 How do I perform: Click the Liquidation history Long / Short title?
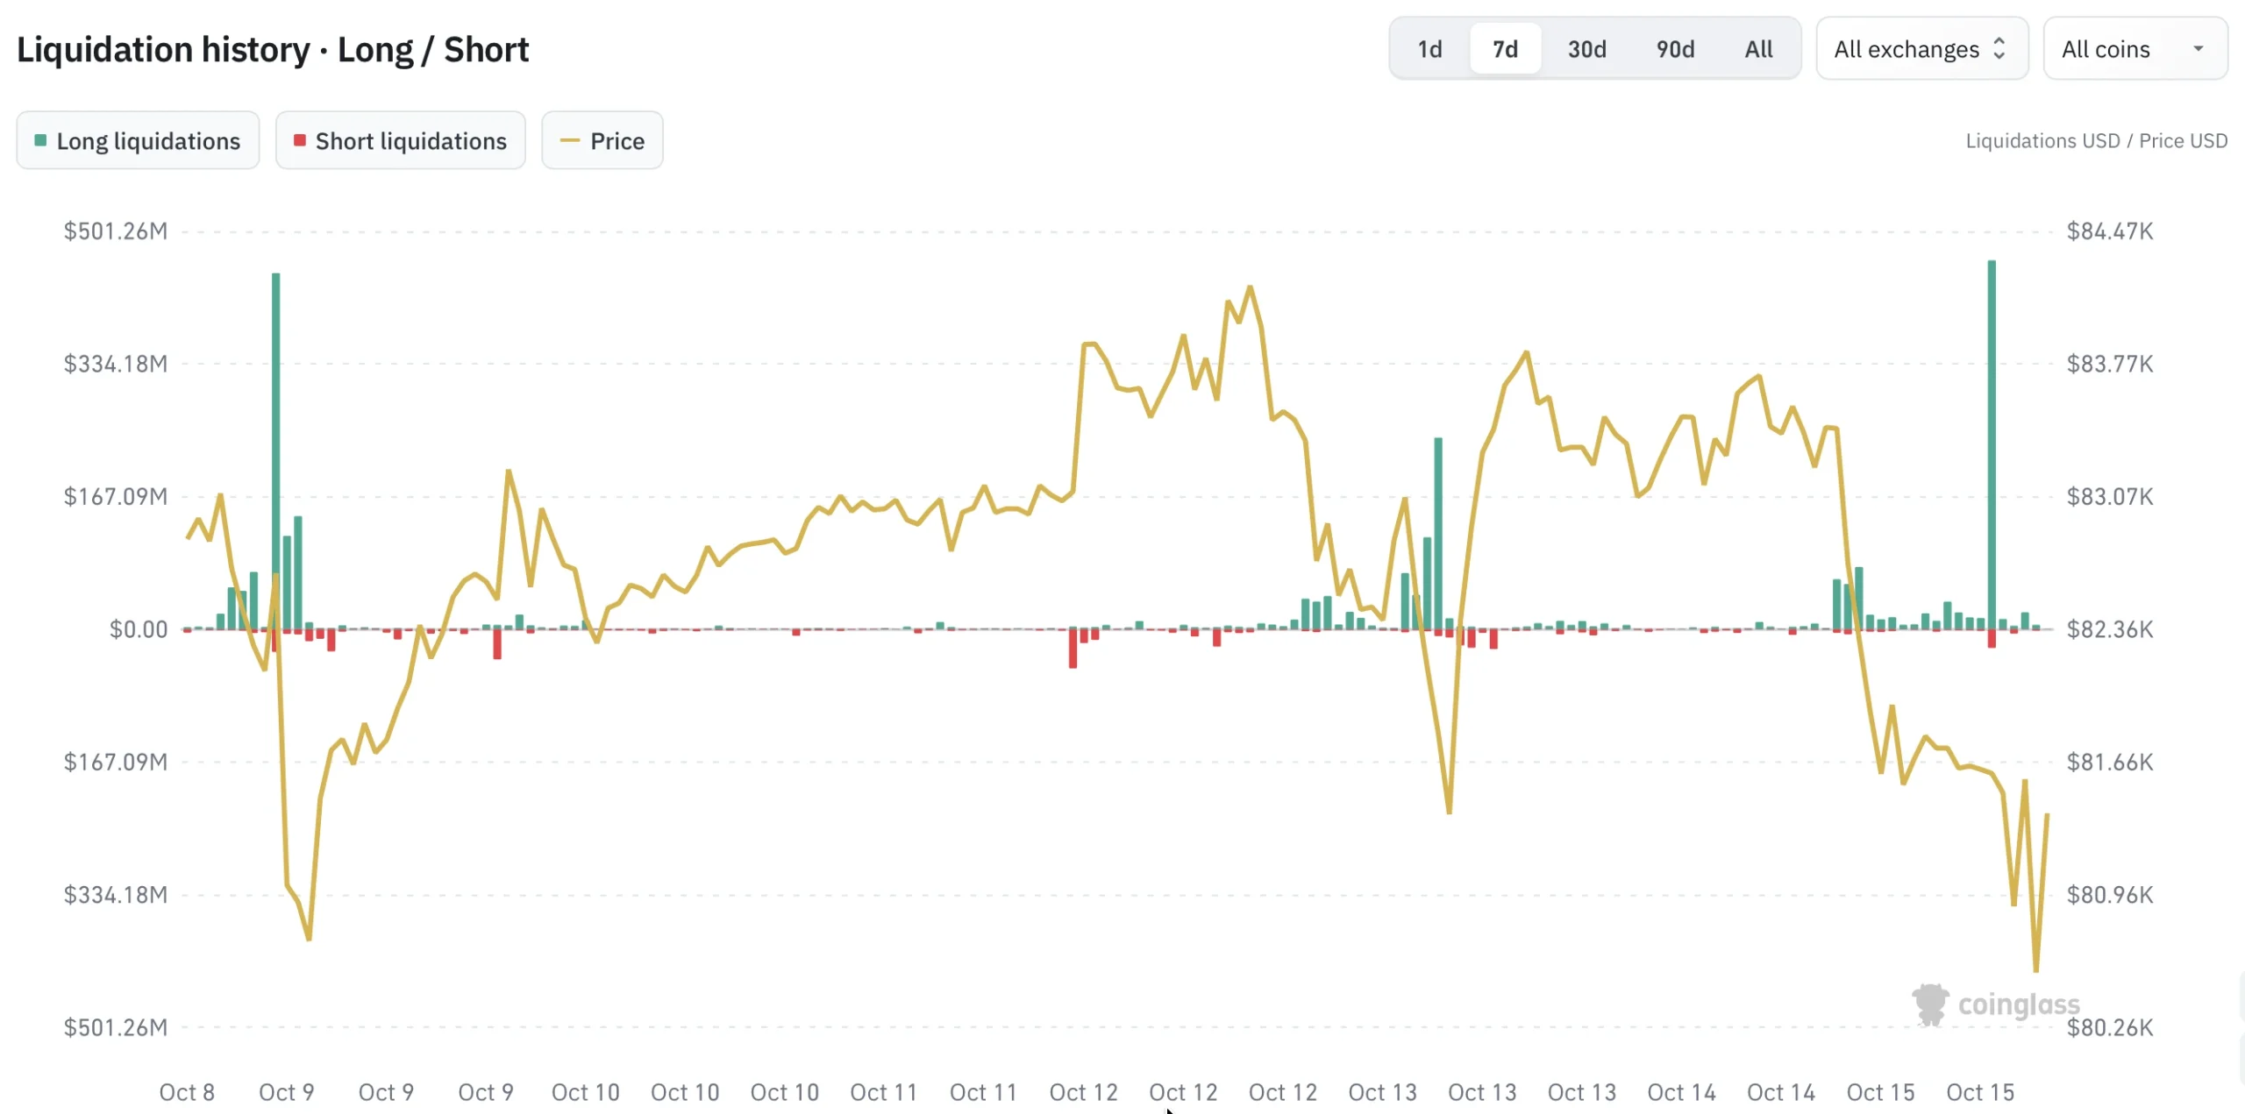[273, 50]
